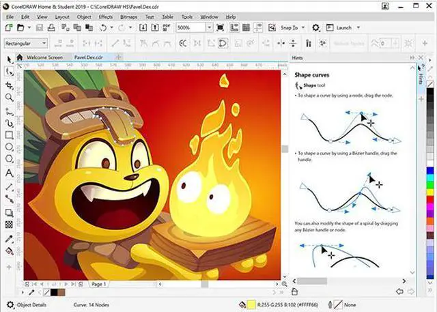Click the zoom level input field showing 500%
This screenshot has width=437, height=312.
[x=191, y=27]
